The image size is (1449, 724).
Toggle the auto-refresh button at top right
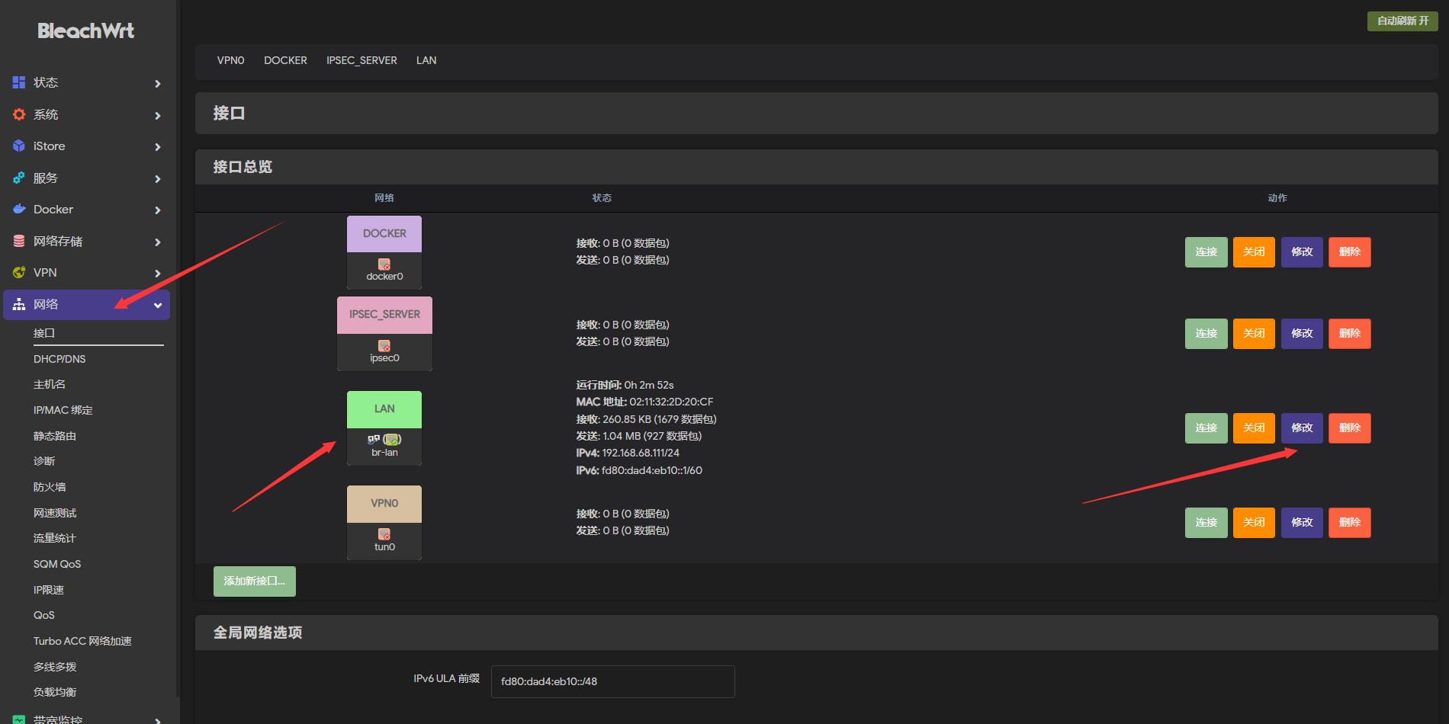1402,21
